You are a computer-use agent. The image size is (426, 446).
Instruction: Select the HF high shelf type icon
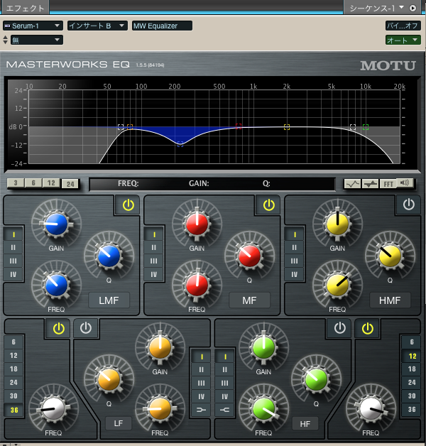[x=224, y=410]
